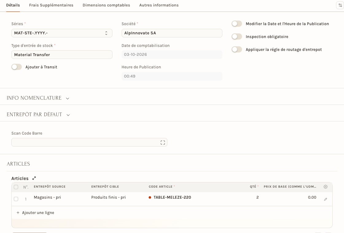Click the quantity cell showing 2

[247, 199]
